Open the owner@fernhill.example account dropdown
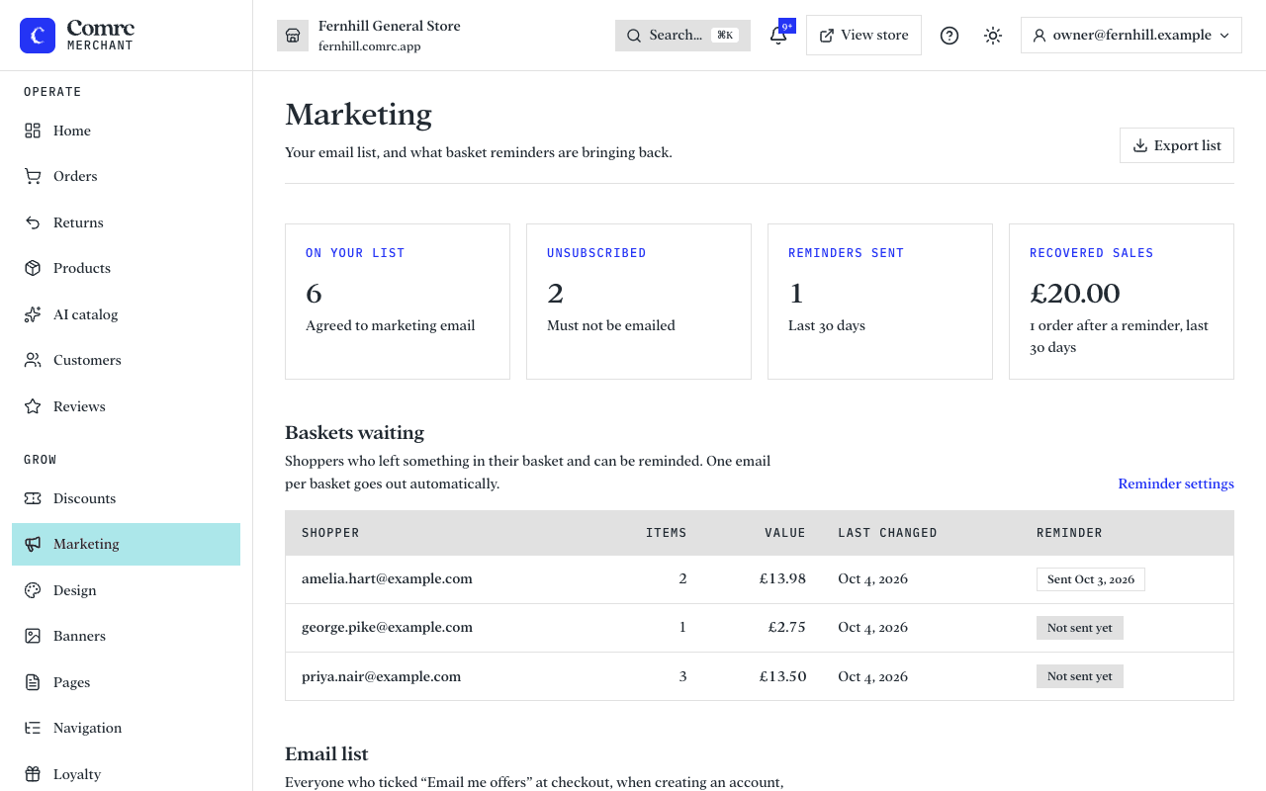This screenshot has height=791, width=1266. click(x=1131, y=36)
